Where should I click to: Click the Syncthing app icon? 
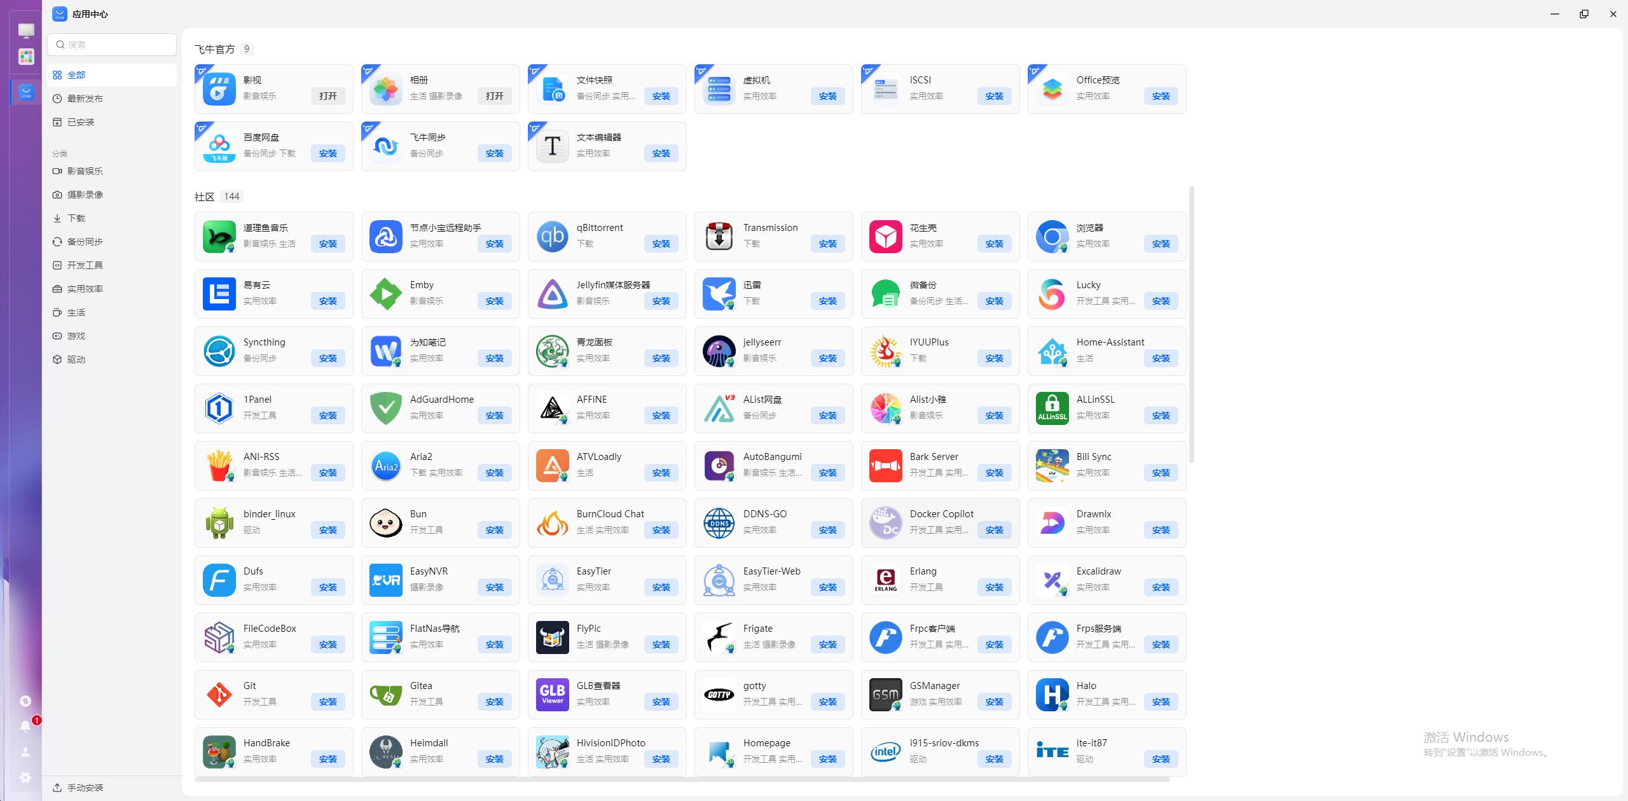click(219, 351)
